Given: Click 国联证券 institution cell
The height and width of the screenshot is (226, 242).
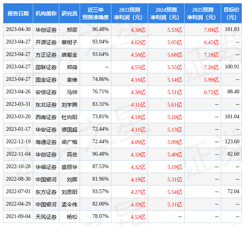Looking at the screenshot, I should tap(46, 67).
